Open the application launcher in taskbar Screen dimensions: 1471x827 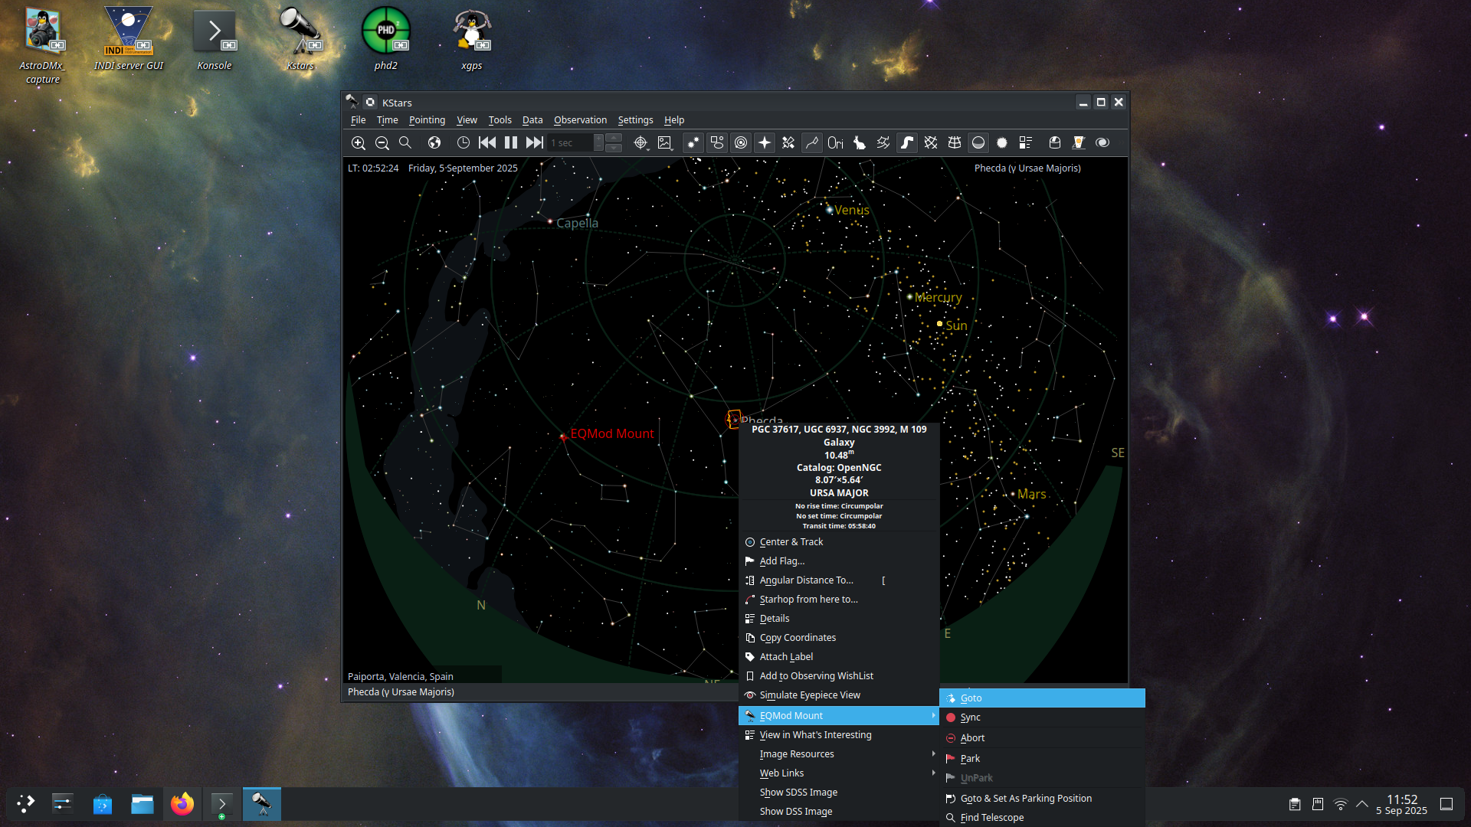click(x=26, y=804)
